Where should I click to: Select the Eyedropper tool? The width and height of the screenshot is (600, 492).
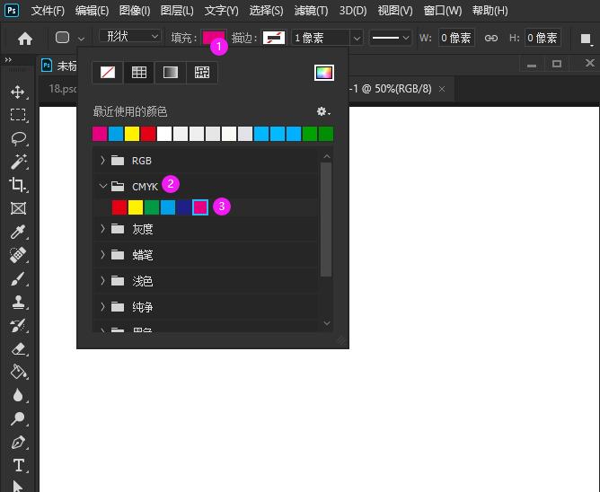[x=18, y=232]
